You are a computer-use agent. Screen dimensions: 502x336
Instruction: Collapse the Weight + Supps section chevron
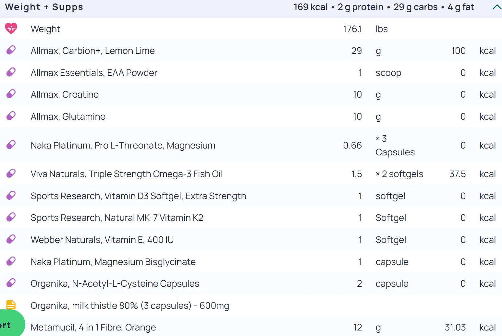click(x=496, y=7)
